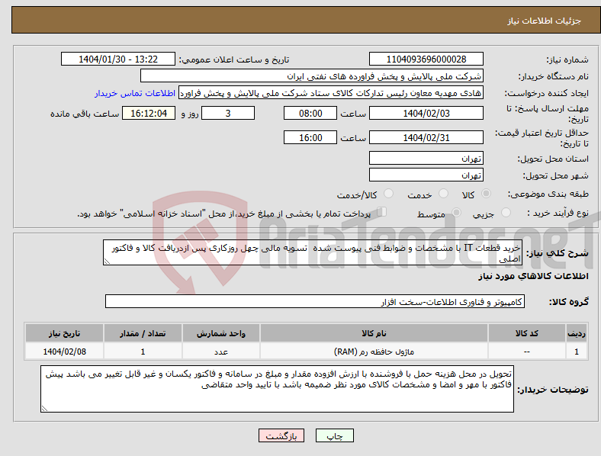Click the شرح کلی نیاز description textarea
This screenshot has height=456, width=601.
pos(313,252)
